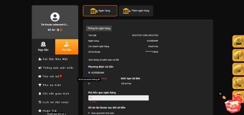Click the trophy events icon
This screenshot has width=244, height=115.
(40, 85)
